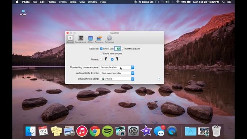247x139 pixels.
Task: Uncheck Show last months album
Action: coord(101,49)
